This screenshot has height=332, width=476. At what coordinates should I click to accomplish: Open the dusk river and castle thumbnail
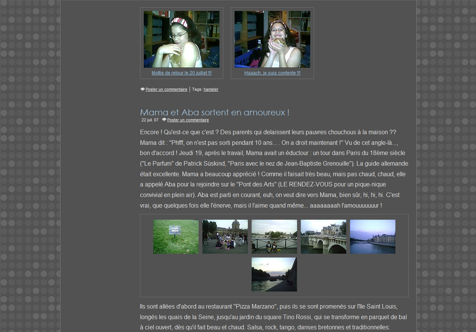pyautogui.click(x=372, y=237)
